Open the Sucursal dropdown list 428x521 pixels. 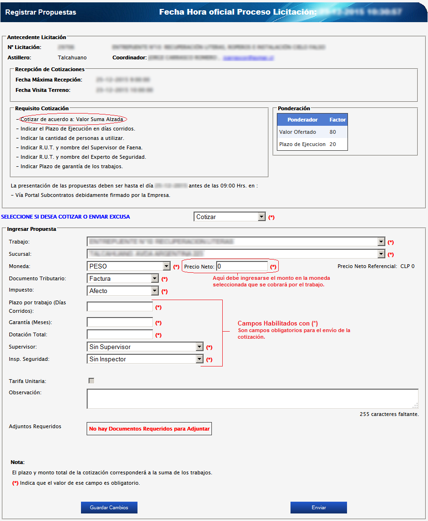point(236,254)
